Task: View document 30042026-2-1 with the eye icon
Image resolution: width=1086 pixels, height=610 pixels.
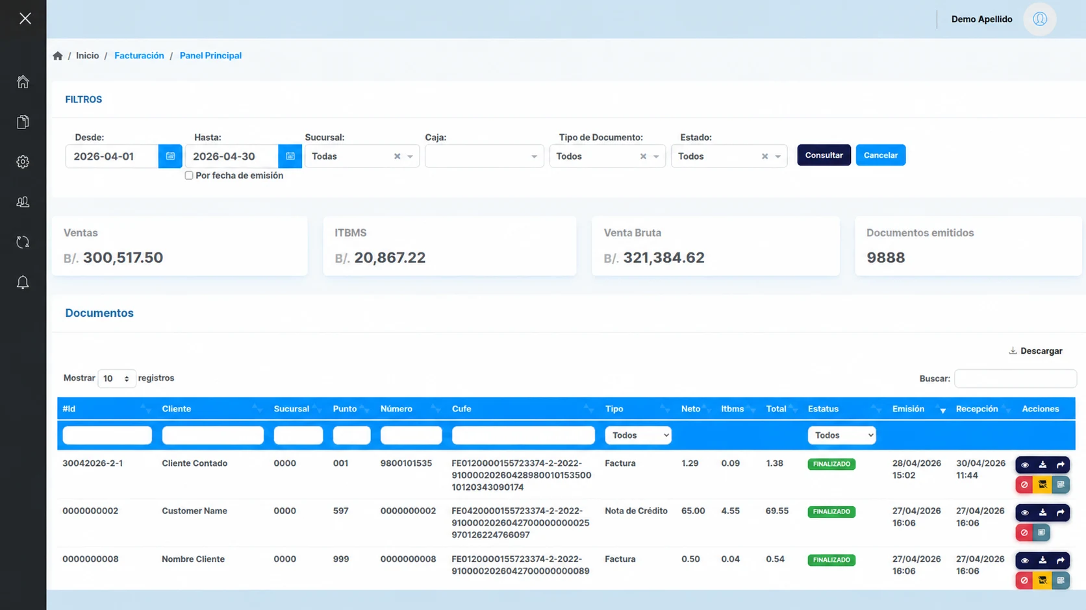Action: [1024, 465]
